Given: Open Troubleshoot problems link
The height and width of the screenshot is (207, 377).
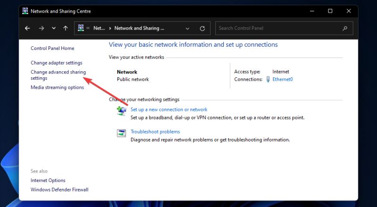Looking at the screenshot, I should click(x=155, y=132).
